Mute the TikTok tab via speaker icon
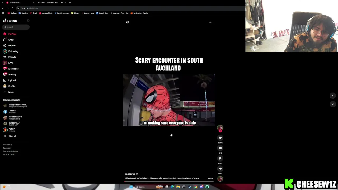 [x=62, y=3]
